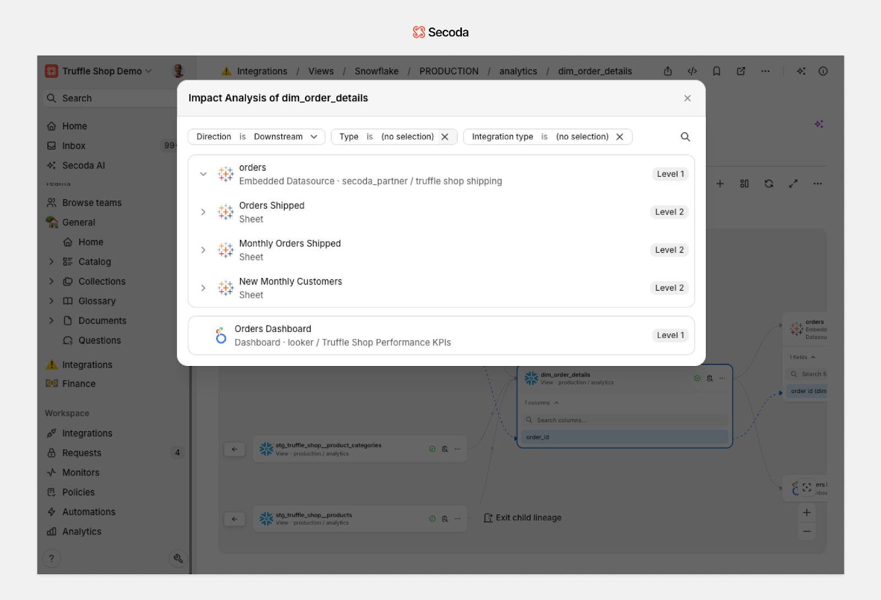The width and height of the screenshot is (881, 600).
Task: Select Monthly Orders Shipped title
Action: pos(290,243)
